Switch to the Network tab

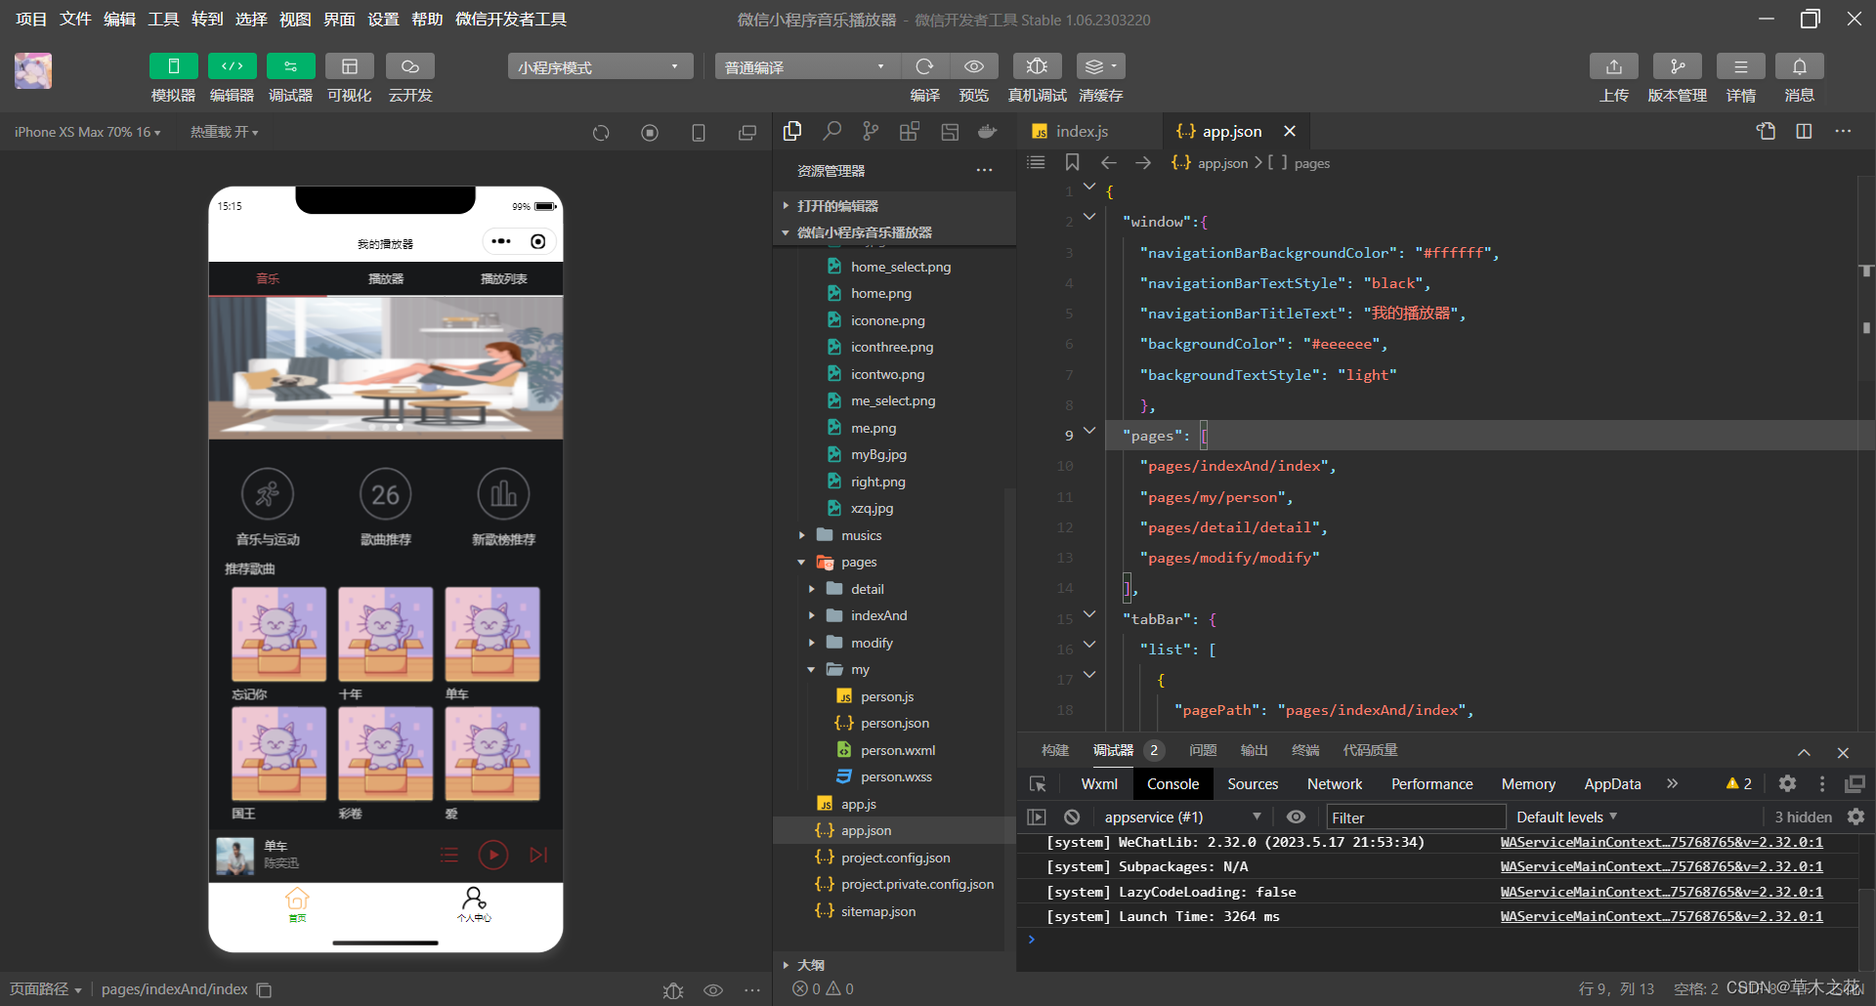point(1335,784)
